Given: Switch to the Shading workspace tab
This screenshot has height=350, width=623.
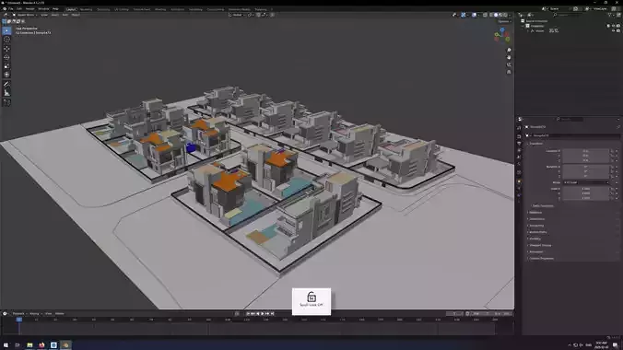Looking at the screenshot, I should point(160,9).
